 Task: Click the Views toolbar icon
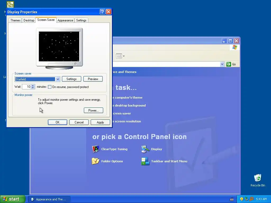point(119,56)
